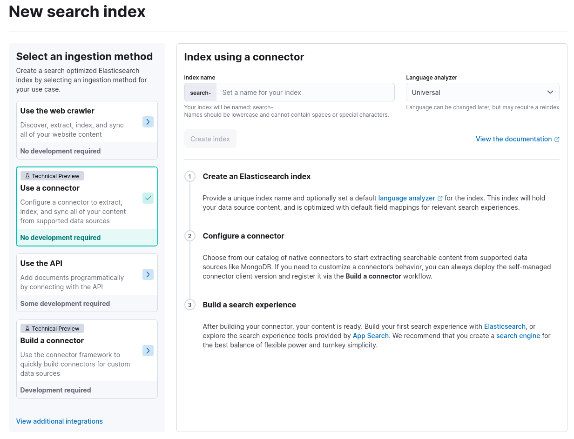The height and width of the screenshot is (439, 574).
Task: Click the Elasticsearch link in step 3
Action: click(x=505, y=326)
